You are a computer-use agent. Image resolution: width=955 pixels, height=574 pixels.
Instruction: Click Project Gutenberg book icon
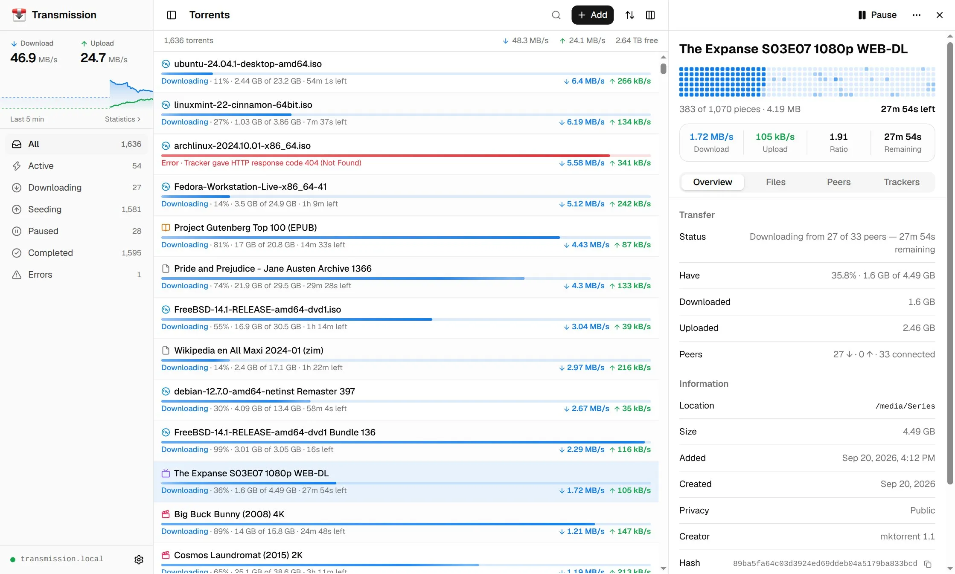tap(166, 228)
